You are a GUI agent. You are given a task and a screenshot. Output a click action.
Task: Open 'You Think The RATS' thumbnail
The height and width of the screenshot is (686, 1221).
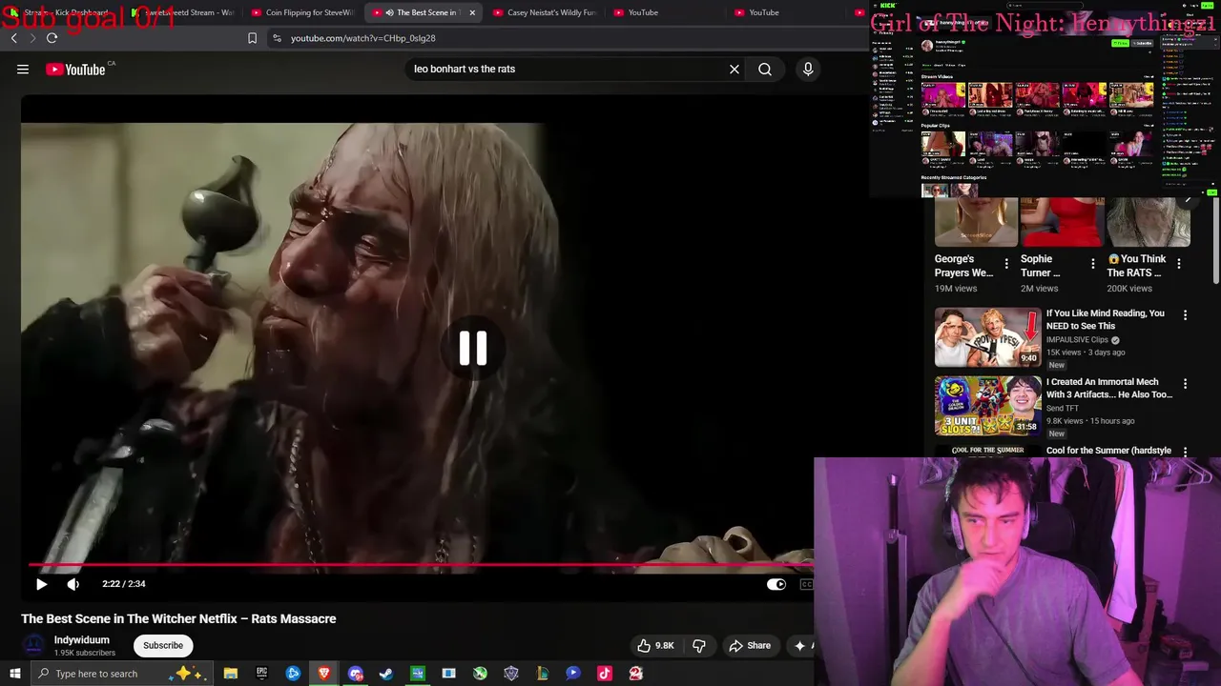[1149, 222]
